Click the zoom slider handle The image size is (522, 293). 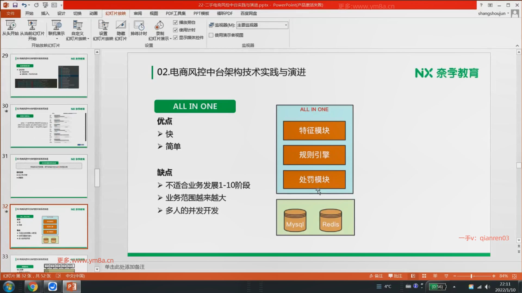[471, 276]
